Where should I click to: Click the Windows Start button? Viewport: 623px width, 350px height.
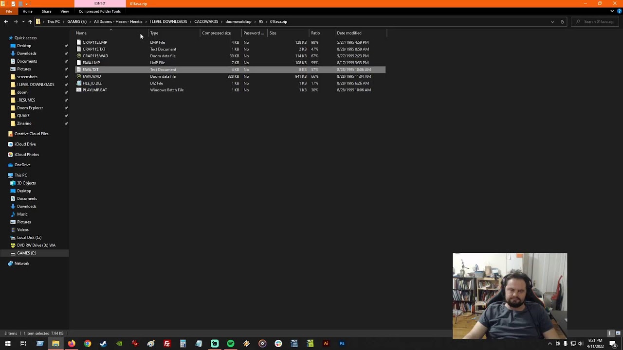pyautogui.click(x=7, y=344)
